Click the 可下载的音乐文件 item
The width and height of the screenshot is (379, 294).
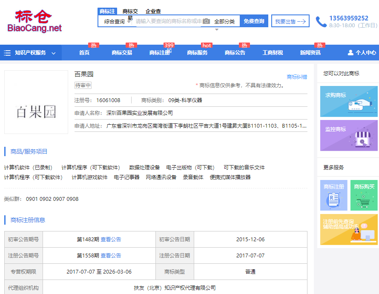pyautogui.click(x=244, y=167)
